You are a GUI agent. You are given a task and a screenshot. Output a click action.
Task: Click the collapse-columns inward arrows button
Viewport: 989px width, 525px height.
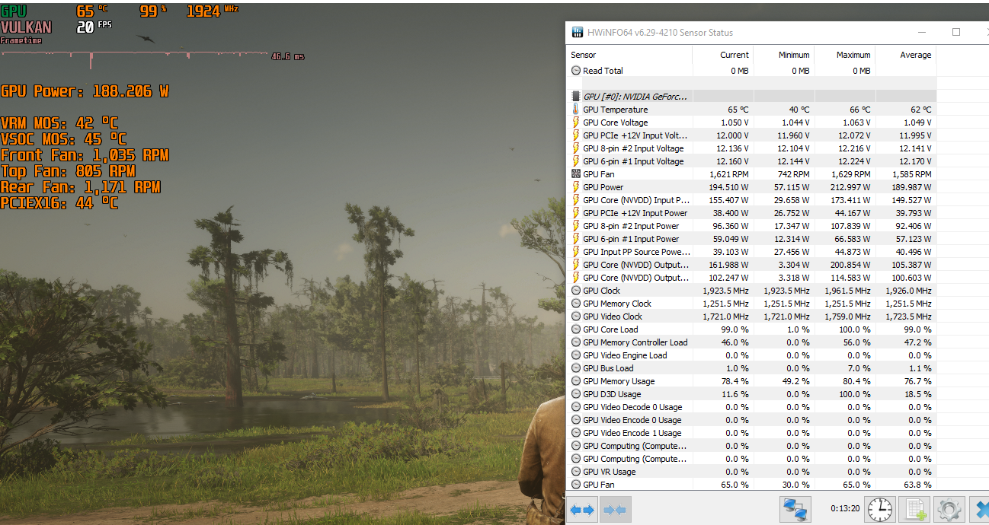(615, 509)
